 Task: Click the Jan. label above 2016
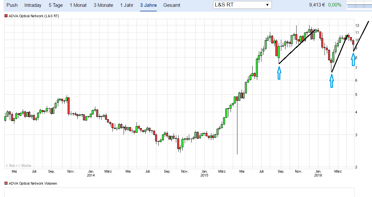coord(318,171)
